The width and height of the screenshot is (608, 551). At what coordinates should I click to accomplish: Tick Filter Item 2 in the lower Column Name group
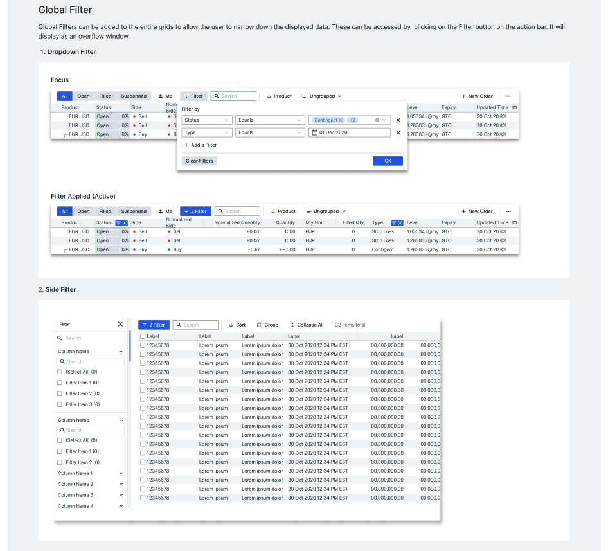coord(60,462)
